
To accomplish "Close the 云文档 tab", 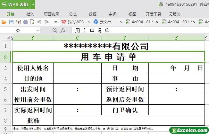I will [x=120, y=22].
